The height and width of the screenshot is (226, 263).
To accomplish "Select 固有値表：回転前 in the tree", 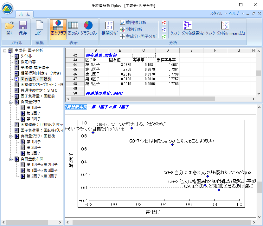I will click(x=35, y=79).
